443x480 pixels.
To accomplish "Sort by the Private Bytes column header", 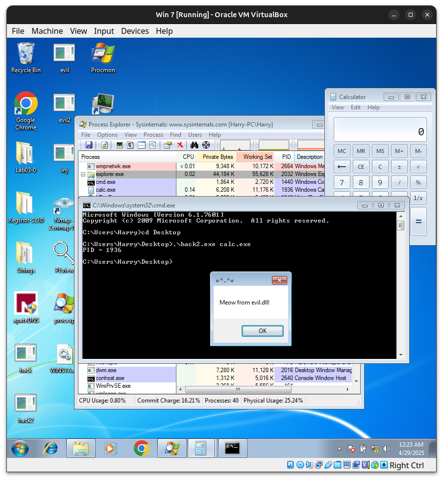I will [215, 157].
